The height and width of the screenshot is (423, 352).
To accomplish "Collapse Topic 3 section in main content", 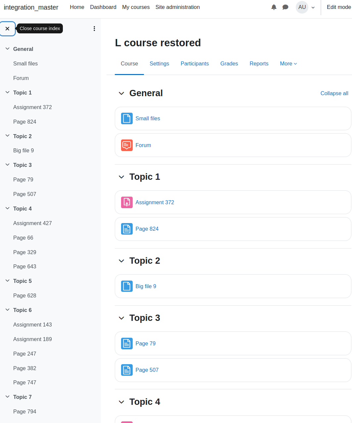I will [121, 318].
